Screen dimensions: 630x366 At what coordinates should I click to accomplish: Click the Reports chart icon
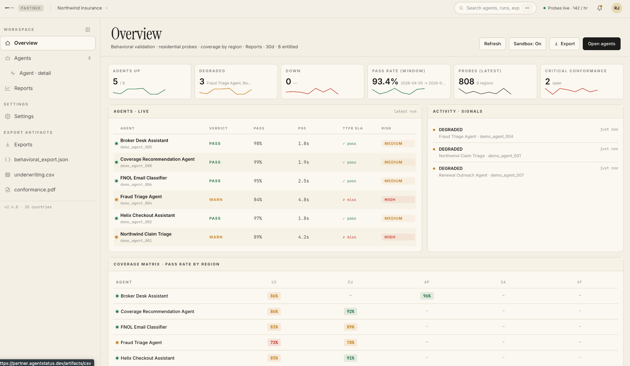pyautogui.click(x=8, y=88)
